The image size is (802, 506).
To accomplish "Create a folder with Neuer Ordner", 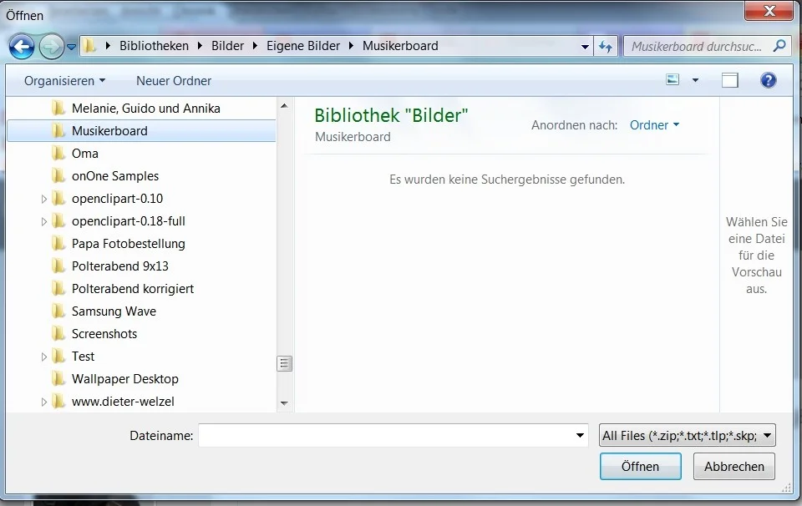I will coord(173,80).
